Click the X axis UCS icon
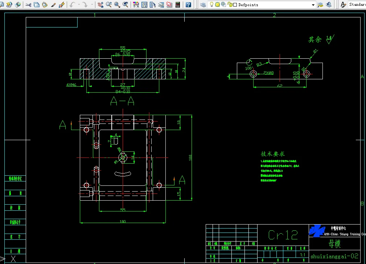Image resolution: width=366 pixels, height=264 pixels. click(13, 259)
